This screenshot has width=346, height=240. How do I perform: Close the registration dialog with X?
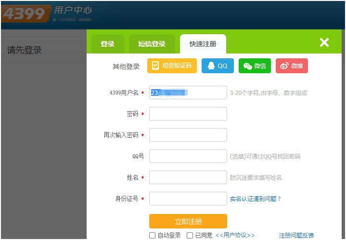click(x=324, y=42)
